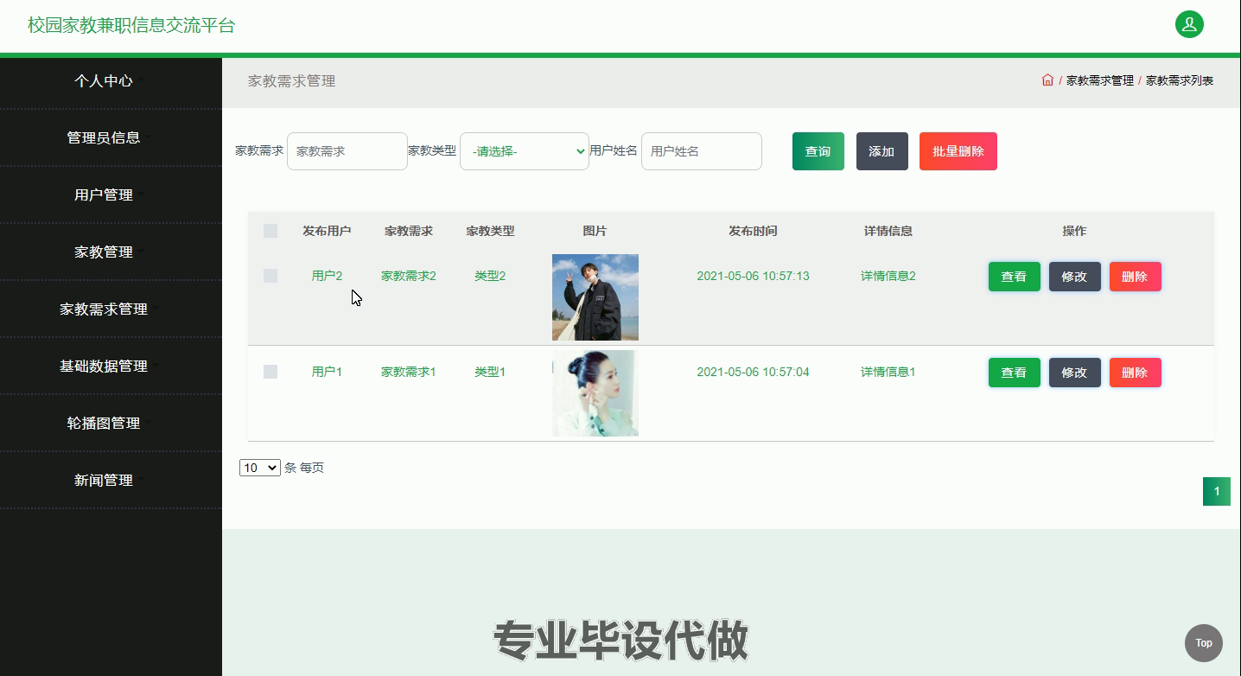Click the 家教需求 column header
The width and height of the screenshot is (1241, 676).
[x=409, y=231]
